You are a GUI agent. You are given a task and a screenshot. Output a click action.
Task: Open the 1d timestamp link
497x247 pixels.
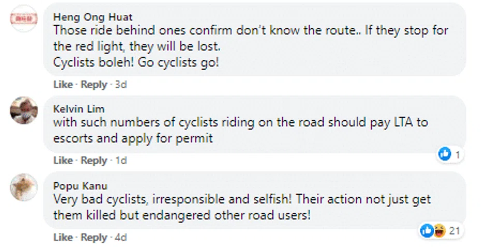pyautogui.click(x=120, y=161)
